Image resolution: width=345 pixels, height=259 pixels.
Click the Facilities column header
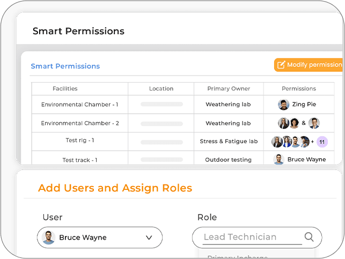pyautogui.click(x=65, y=88)
